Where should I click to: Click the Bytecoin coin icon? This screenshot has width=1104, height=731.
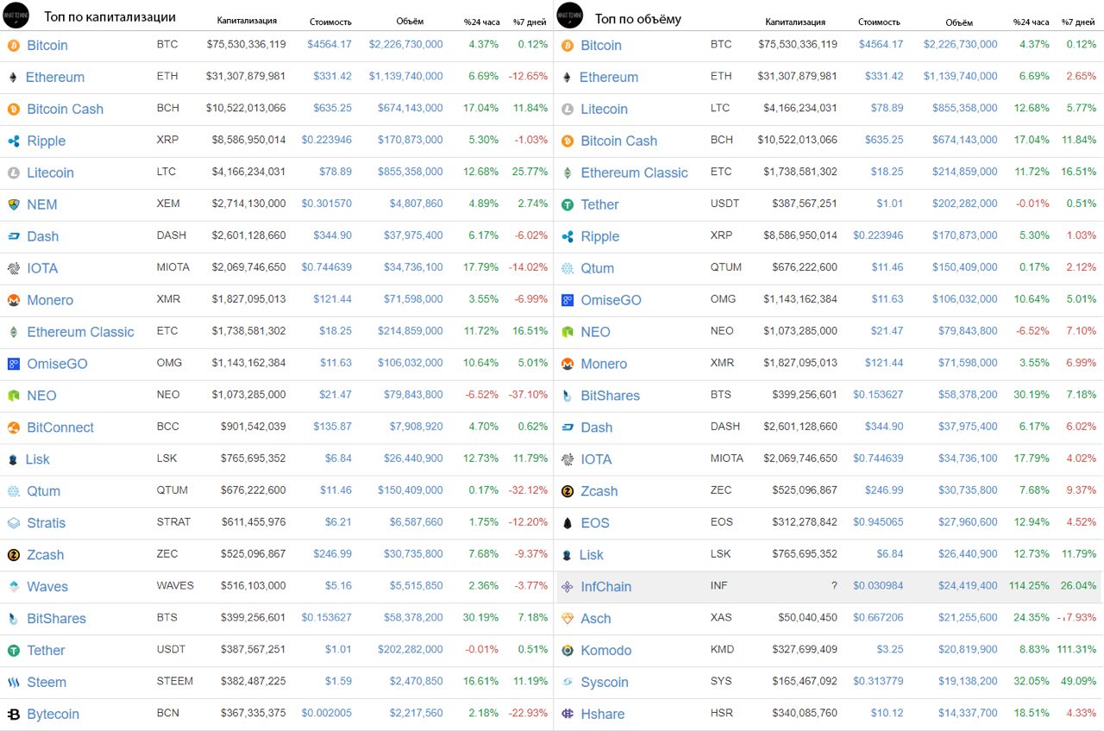(x=13, y=715)
